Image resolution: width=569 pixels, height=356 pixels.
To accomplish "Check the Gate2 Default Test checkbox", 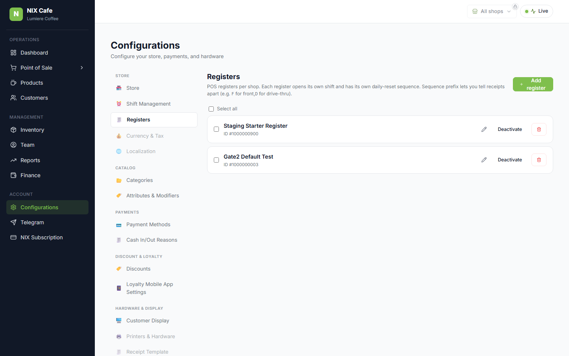I will (216, 160).
